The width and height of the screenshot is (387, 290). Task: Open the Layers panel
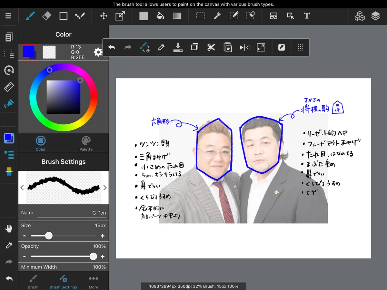376,16
